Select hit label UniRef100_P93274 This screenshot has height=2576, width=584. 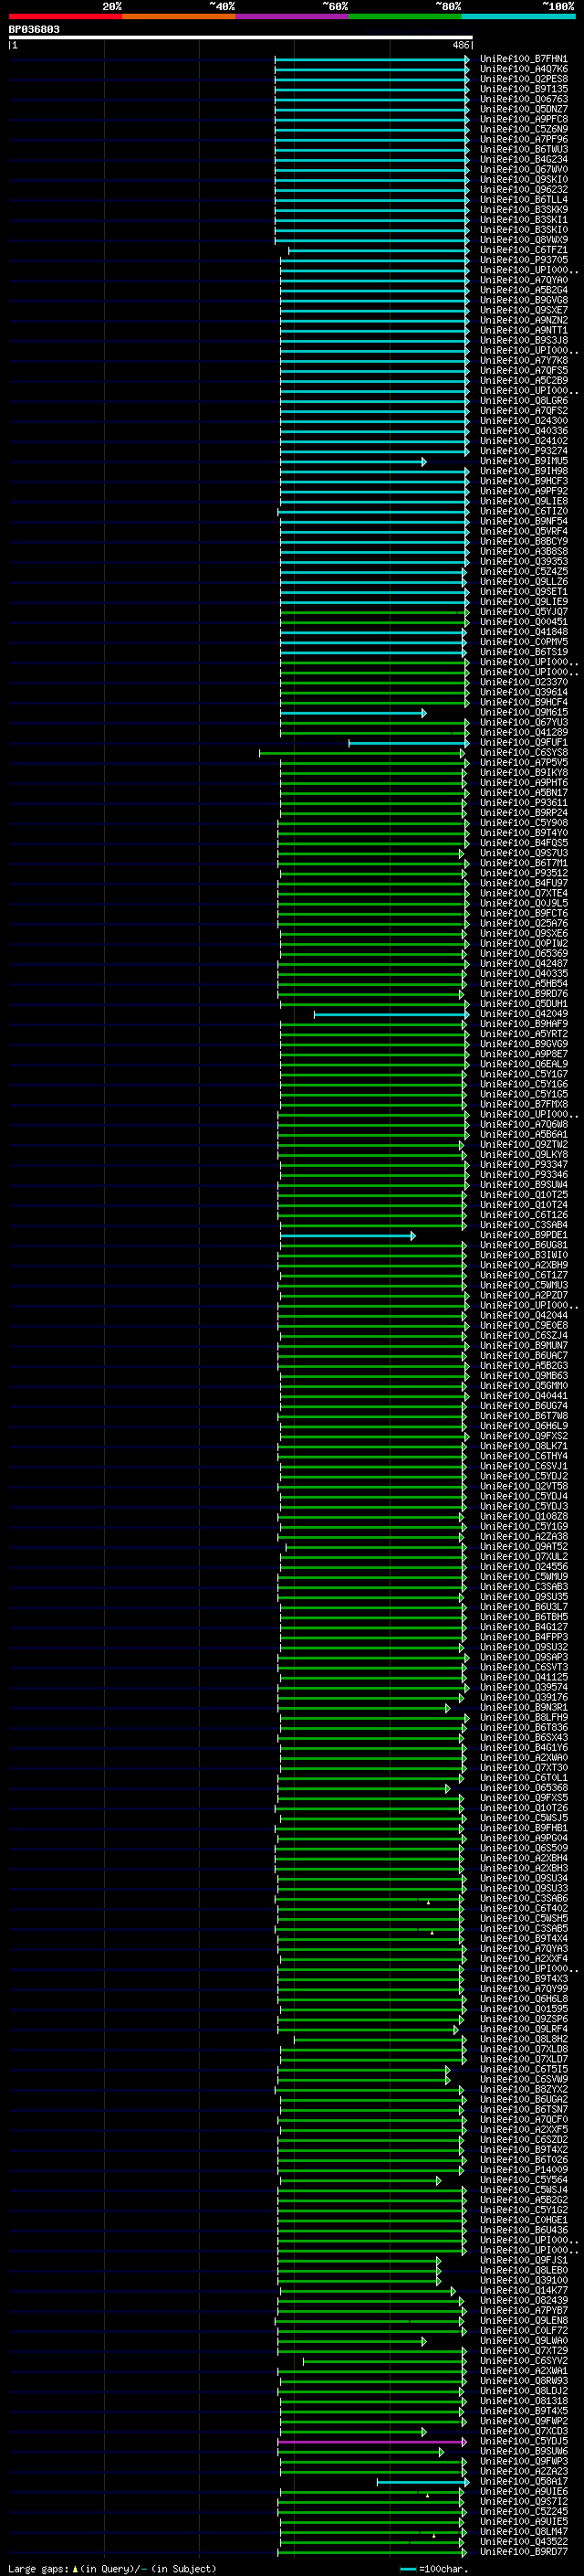point(524,452)
